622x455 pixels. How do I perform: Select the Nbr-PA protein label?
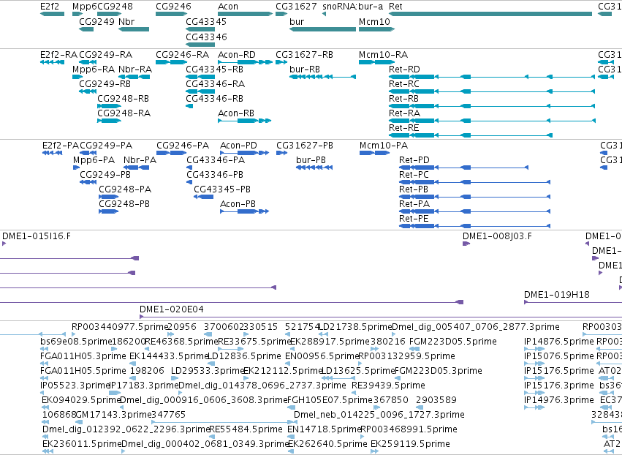tap(140, 160)
